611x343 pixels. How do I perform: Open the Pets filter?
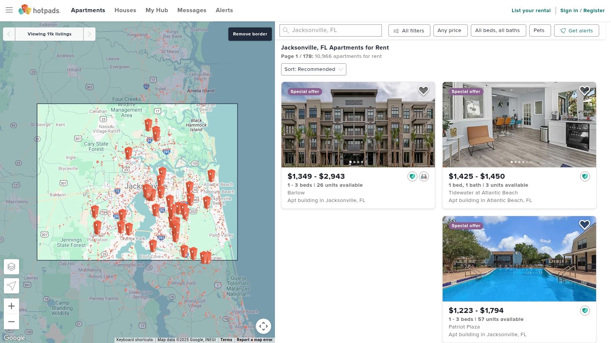pos(540,30)
